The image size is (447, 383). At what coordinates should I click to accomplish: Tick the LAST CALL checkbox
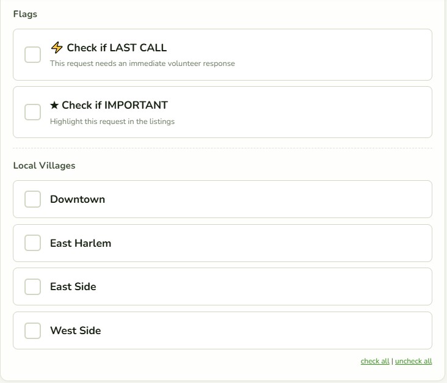32,54
